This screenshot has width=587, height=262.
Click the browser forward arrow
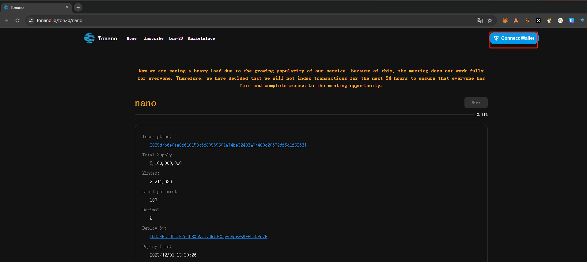(x=6, y=20)
